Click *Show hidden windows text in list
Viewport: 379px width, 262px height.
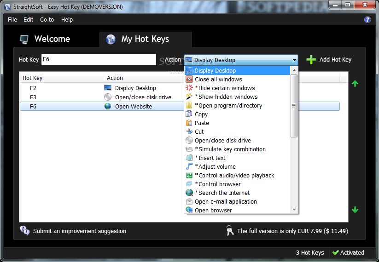(226, 97)
